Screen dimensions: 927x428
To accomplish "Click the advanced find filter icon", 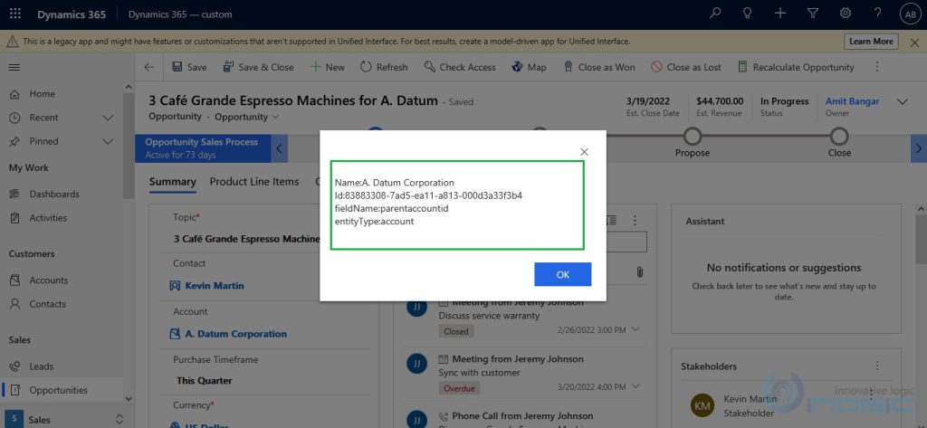I will (812, 14).
